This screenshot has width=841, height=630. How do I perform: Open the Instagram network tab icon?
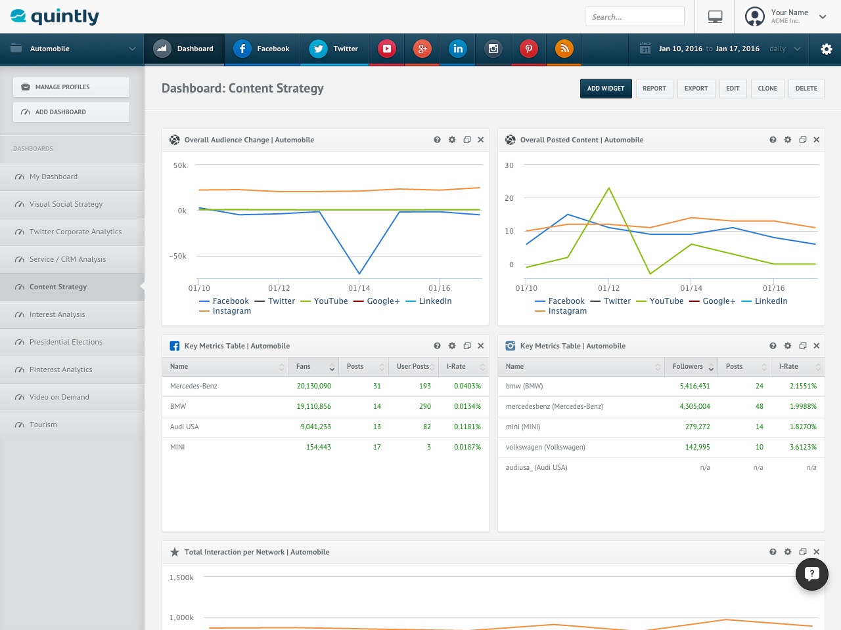[x=493, y=49]
